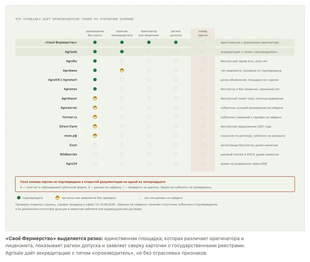Click the title «ЧТО ПЛОЩАДКА ДАЁТ ПРОИЗВОДИТЕЛЮ СЕМЯН…»
The image size is (310, 262).
tap(74, 19)
